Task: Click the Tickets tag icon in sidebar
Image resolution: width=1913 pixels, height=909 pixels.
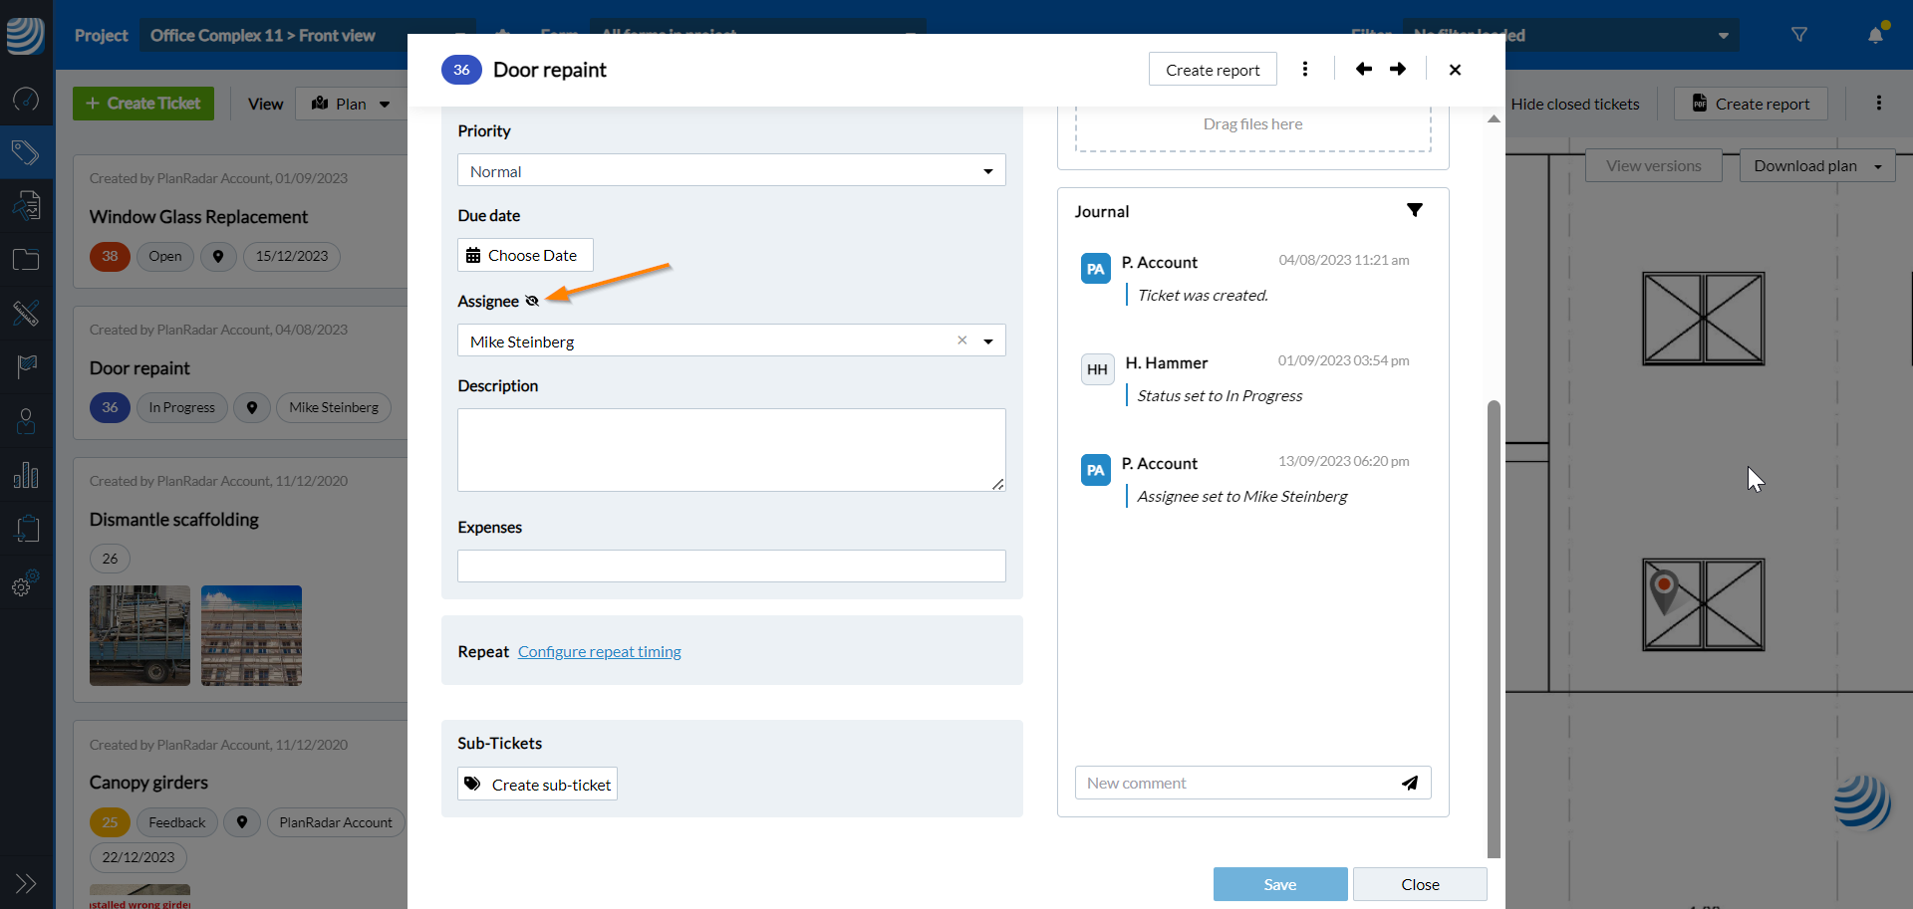Action: [26, 152]
